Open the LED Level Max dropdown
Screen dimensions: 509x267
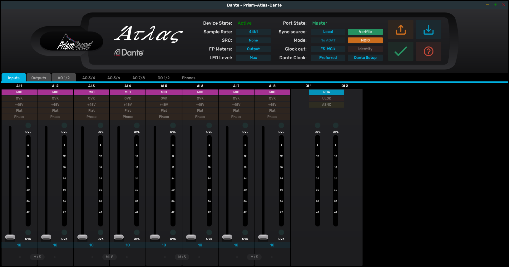pyautogui.click(x=253, y=58)
